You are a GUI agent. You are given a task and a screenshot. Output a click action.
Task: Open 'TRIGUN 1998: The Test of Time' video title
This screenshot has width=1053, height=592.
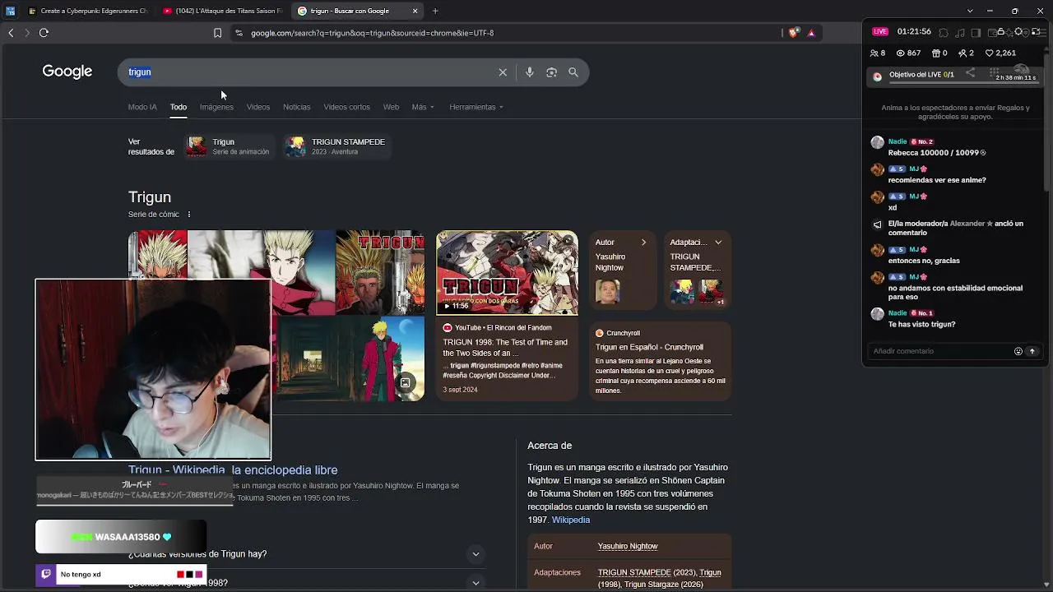pos(505,347)
